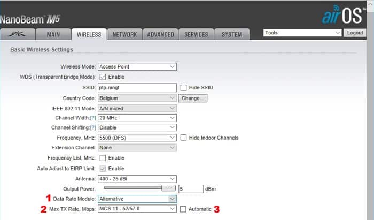This screenshot has height=220, width=374.
Task: Open the Country Code dropdown
Action: [137, 98]
